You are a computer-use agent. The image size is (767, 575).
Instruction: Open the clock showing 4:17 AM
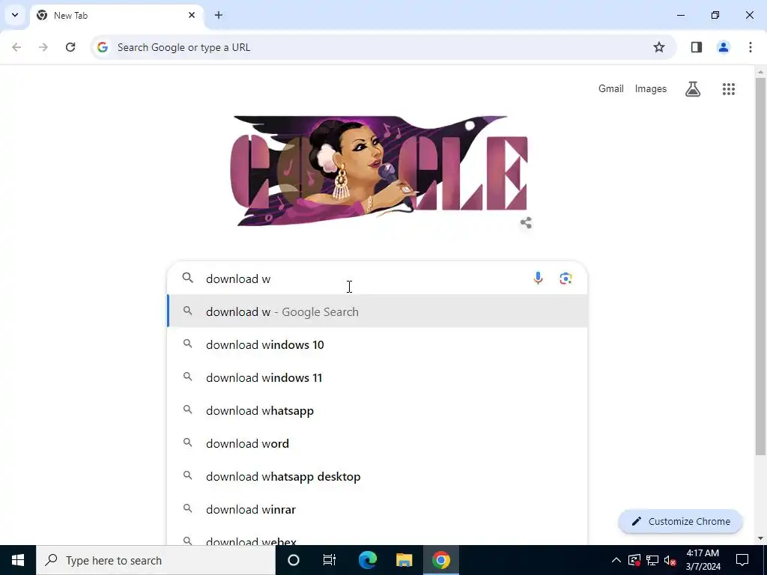coord(703,560)
